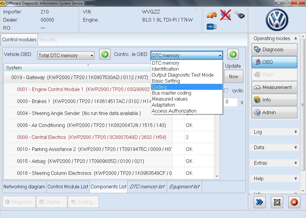Screen dimensions: 306x218
Task: Click the red X exit button
Action: [x=294, y=202]
